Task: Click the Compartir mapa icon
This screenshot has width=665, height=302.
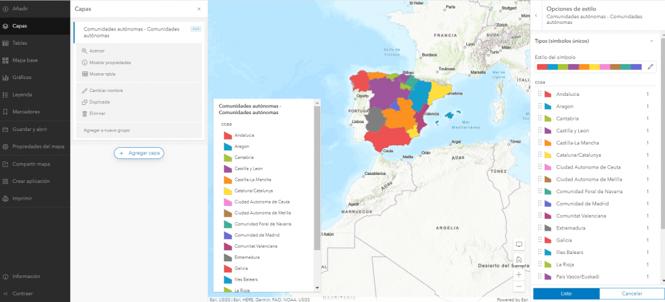Action: coord(5,164)
